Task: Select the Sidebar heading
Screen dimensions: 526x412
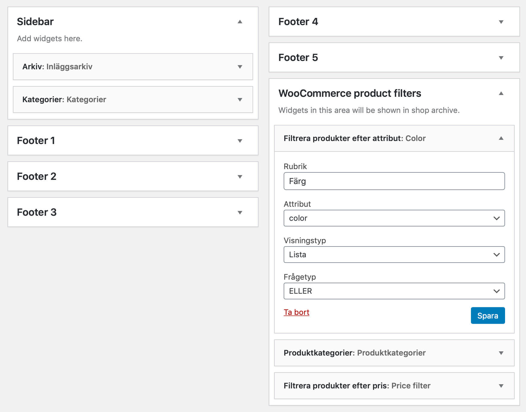Action: pyautogui.click(x=35, y=22)
